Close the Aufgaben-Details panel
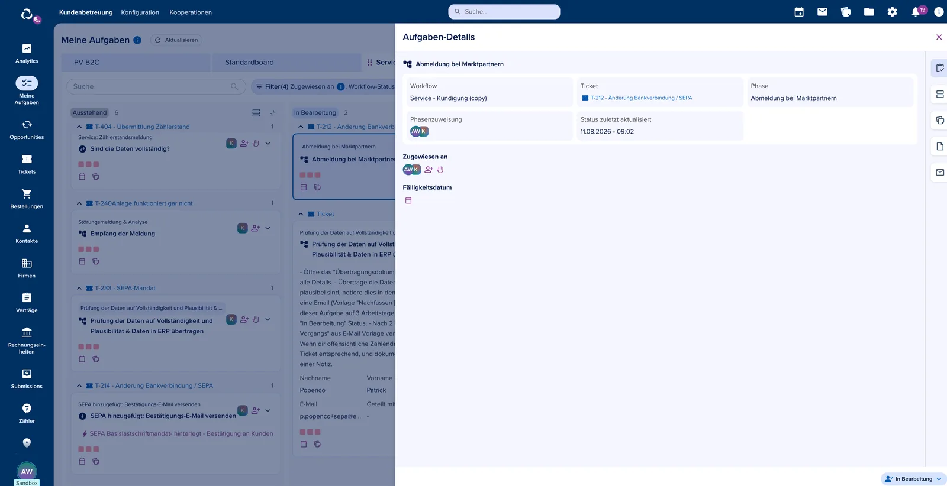Viewport: 947px width, 486px height. pos(939,37)
